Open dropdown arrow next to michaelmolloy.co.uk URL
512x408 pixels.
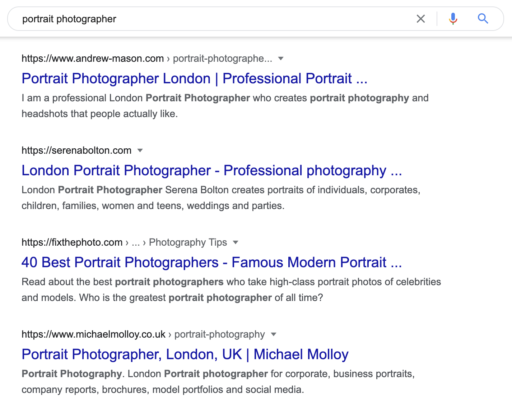274,334
